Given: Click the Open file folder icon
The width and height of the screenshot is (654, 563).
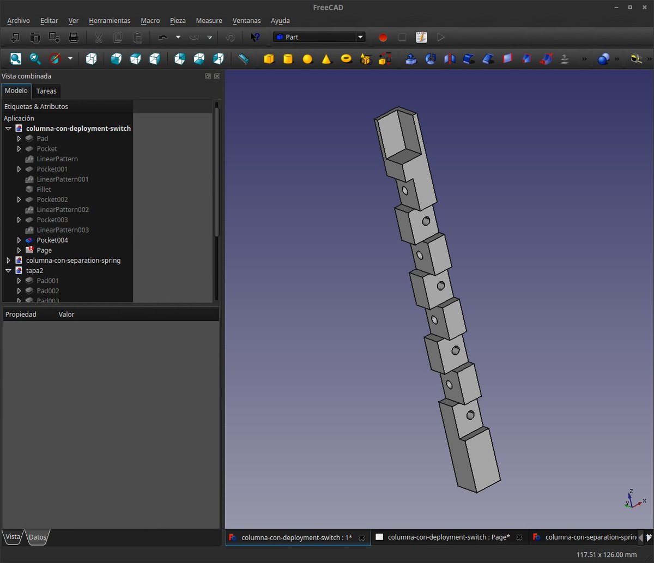Looking at the screenshot, I should point(35,37).
